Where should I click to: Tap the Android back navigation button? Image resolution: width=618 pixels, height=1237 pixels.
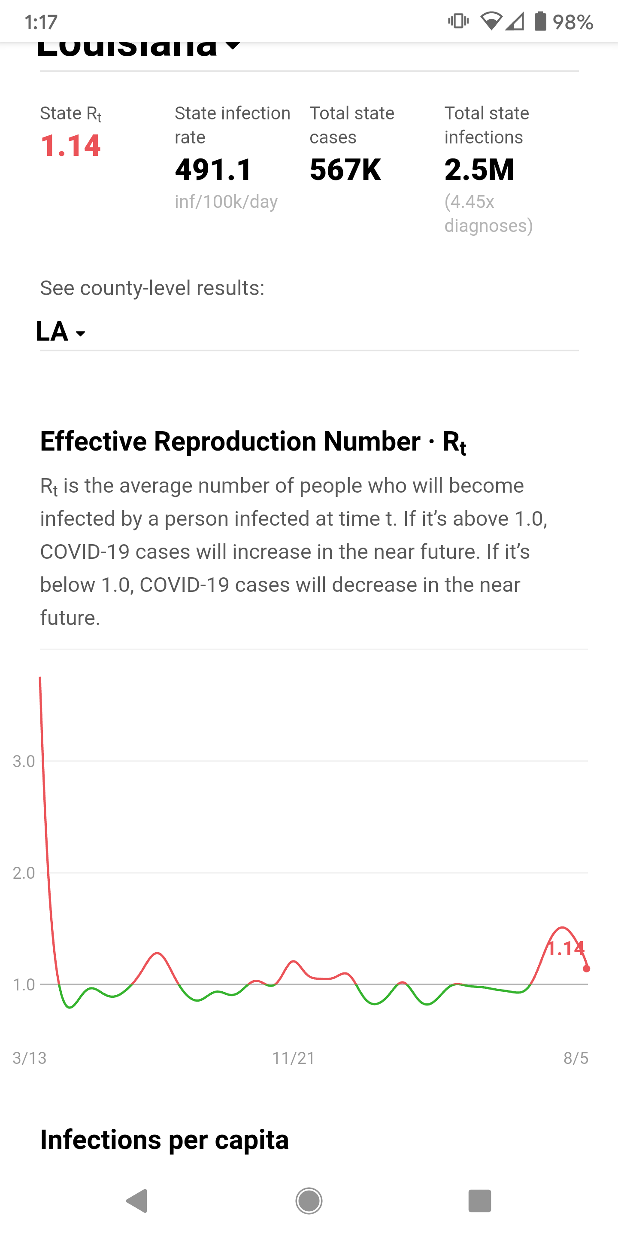pyautogui.click(x=137, y=1200)
